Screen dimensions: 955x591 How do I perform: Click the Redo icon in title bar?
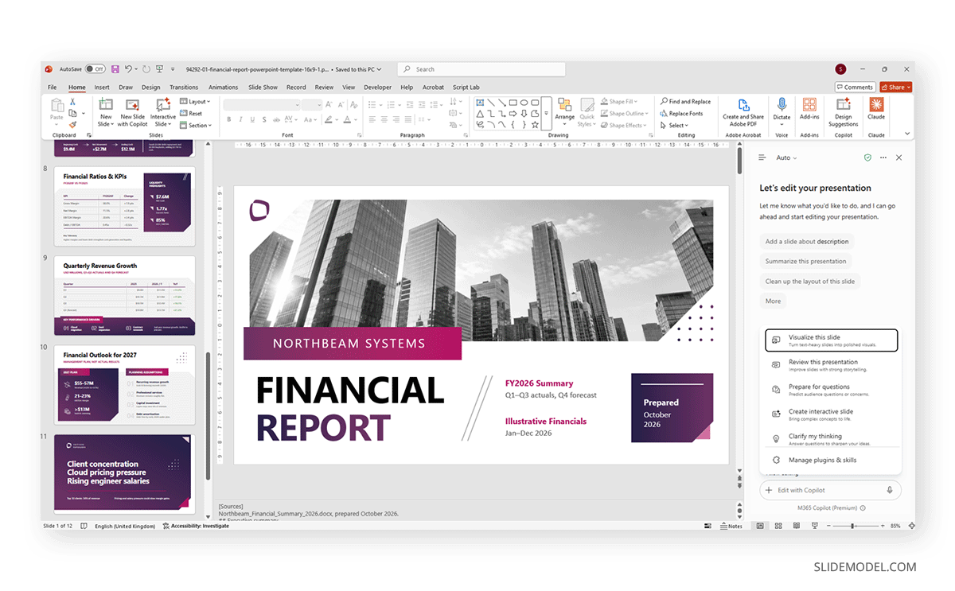pos(146,69)
